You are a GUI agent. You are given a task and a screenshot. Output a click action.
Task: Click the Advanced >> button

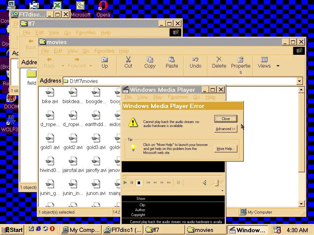(226, 129)
